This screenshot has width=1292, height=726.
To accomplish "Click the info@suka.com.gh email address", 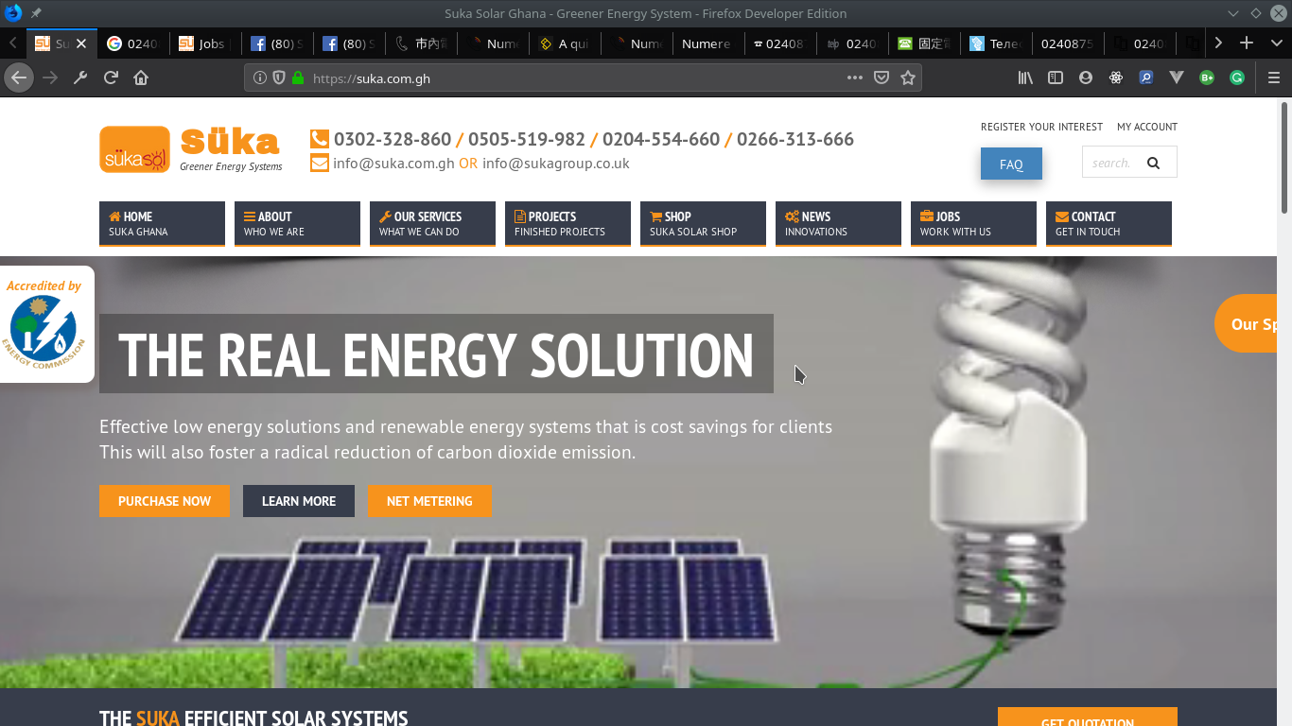I will (x=393, y=164).
